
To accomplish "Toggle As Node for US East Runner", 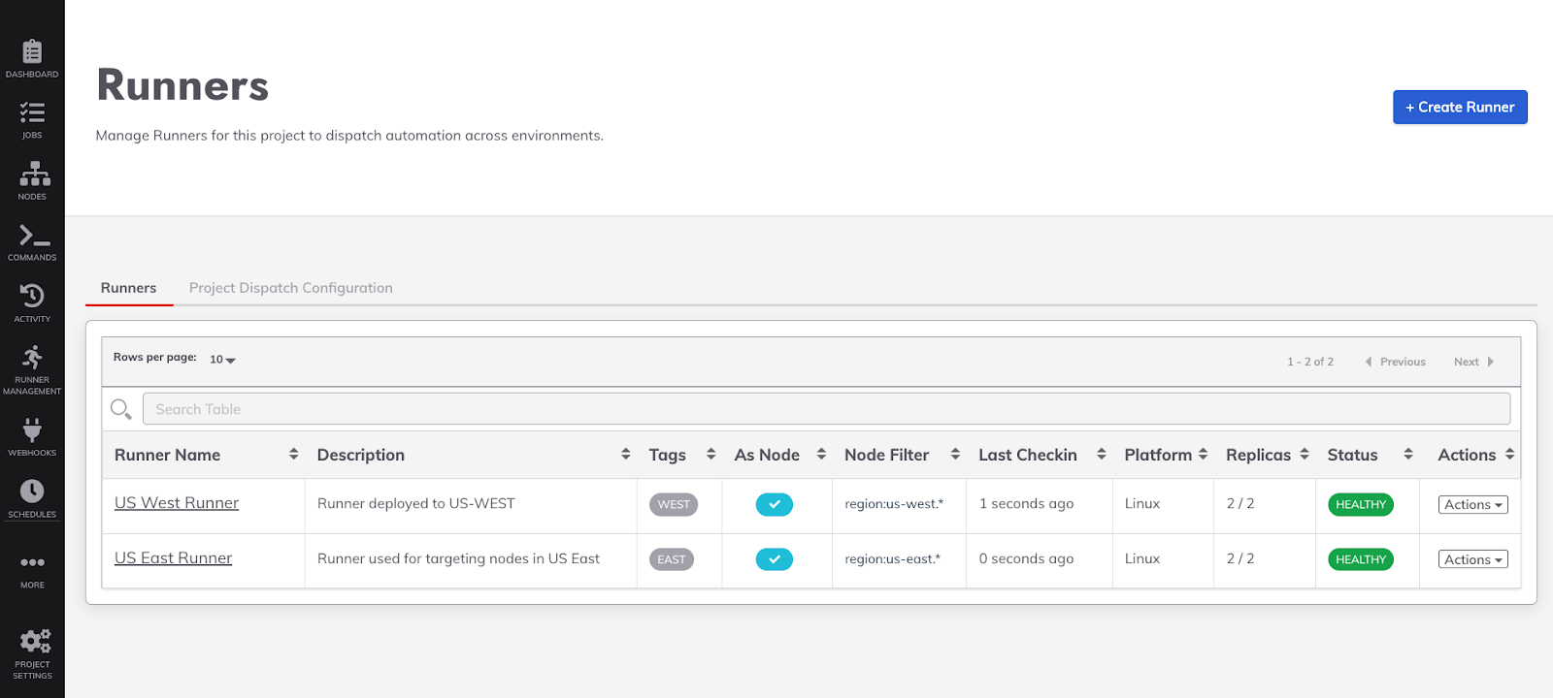I will pyautogui.click(x=774, y=559).
